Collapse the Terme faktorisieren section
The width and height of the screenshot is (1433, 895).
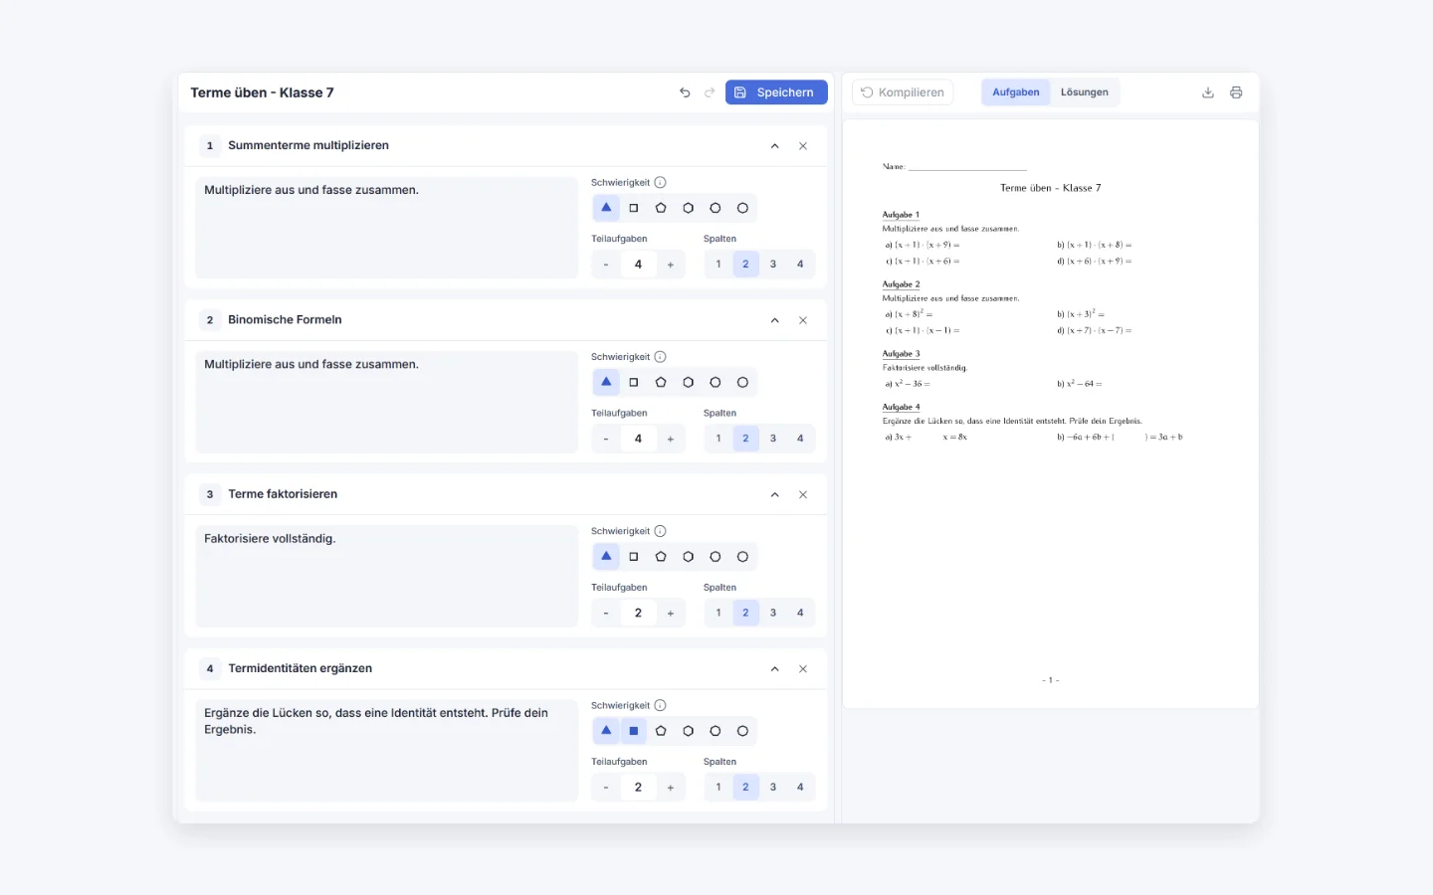775,494
